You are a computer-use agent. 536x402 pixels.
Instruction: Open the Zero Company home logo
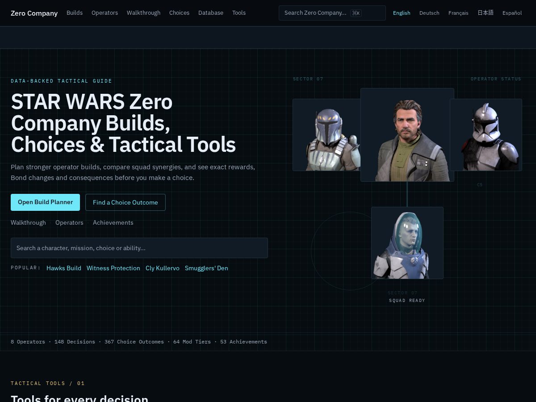(34, 13)
